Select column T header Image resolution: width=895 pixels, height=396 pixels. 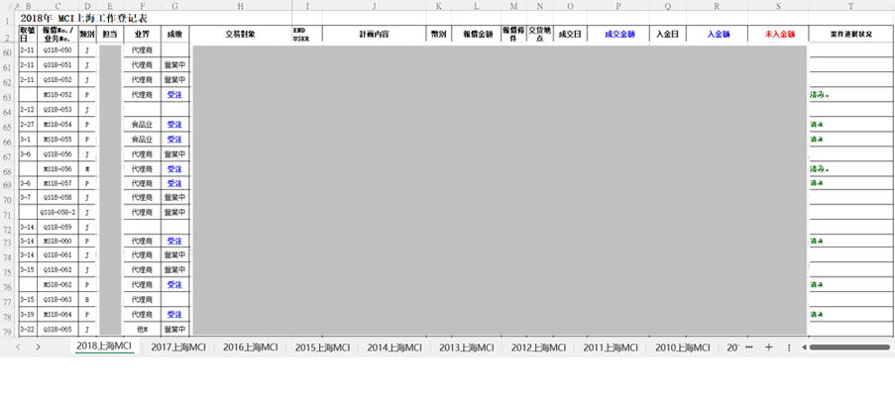pyautogui.click(x=851, y=5)
